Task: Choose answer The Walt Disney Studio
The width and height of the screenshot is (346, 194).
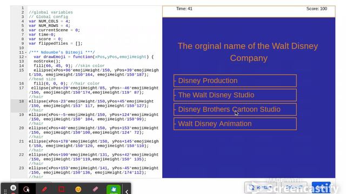Action: (x=235, y=95)
